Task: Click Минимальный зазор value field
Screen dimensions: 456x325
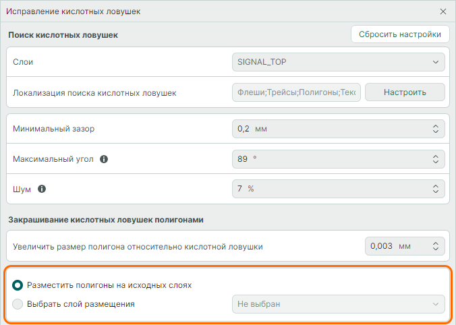Action: tap(331, 129)
